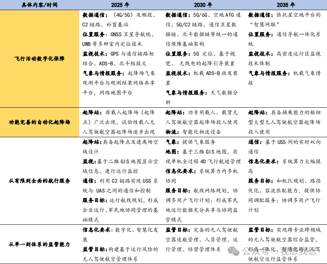Click the line "服务目标: 和机队规划、路径"
The width and height of the screenshot is (327, 264).
click(x=284, y=181)
